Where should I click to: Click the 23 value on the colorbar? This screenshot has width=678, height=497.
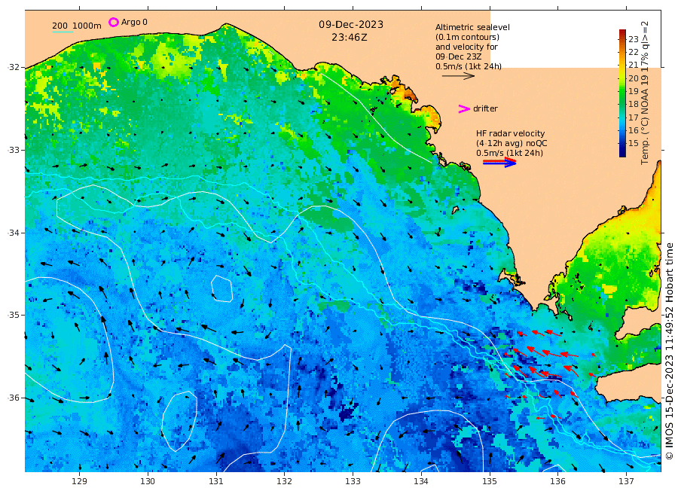tap(634, 39)
